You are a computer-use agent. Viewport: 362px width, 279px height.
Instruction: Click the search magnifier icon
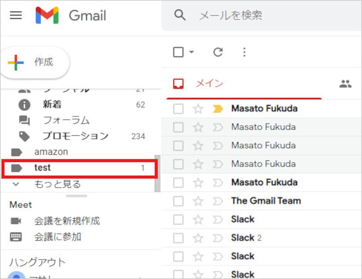click(x=180, y=15)
